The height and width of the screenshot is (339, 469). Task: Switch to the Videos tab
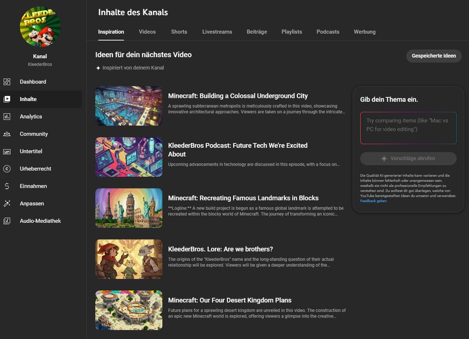point(147,32)
